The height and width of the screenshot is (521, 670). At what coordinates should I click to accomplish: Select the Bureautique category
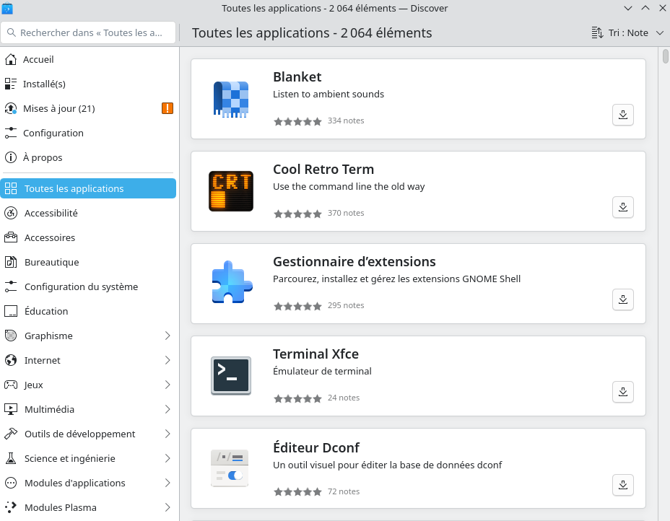coord(51,262)
